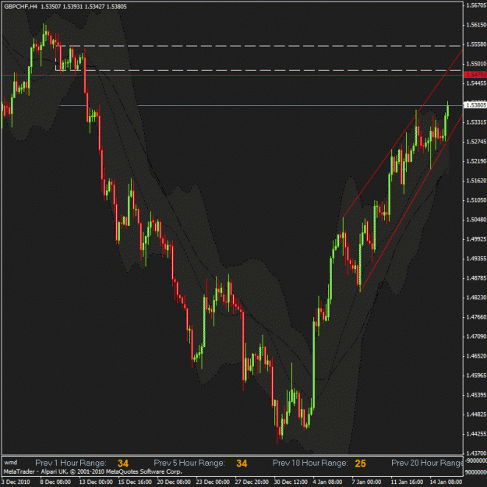Click the 1.53315 price axis label
487x487 pixels.
click(x=476, y=122)
